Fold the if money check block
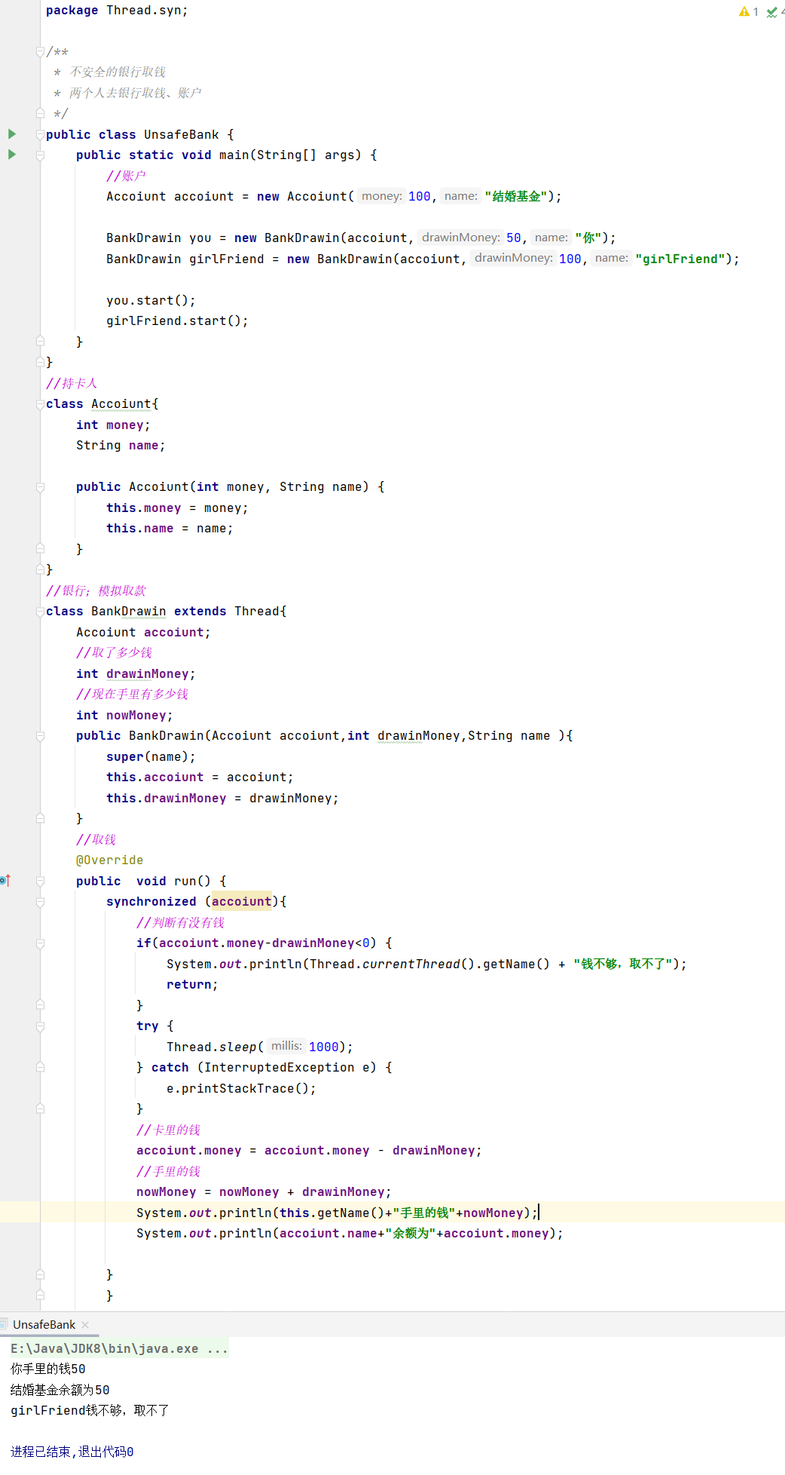 point(40,943)
